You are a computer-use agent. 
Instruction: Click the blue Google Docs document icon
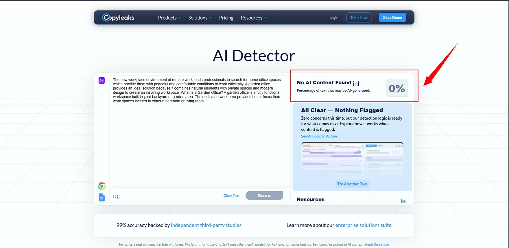click(102, 197)
